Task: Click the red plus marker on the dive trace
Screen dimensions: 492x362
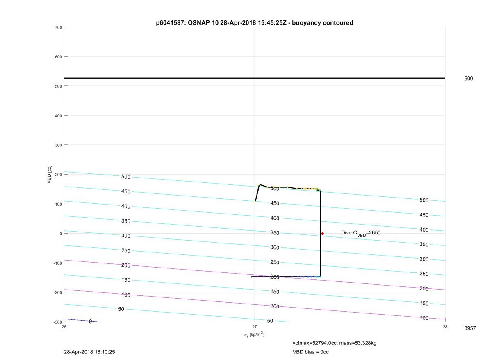Action: [x=322, y=234]
